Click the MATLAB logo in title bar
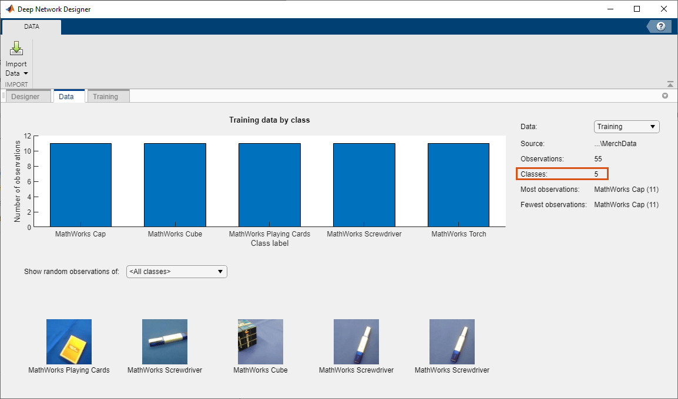The width and height of the screenshot is (678, 399). [9, 9]
